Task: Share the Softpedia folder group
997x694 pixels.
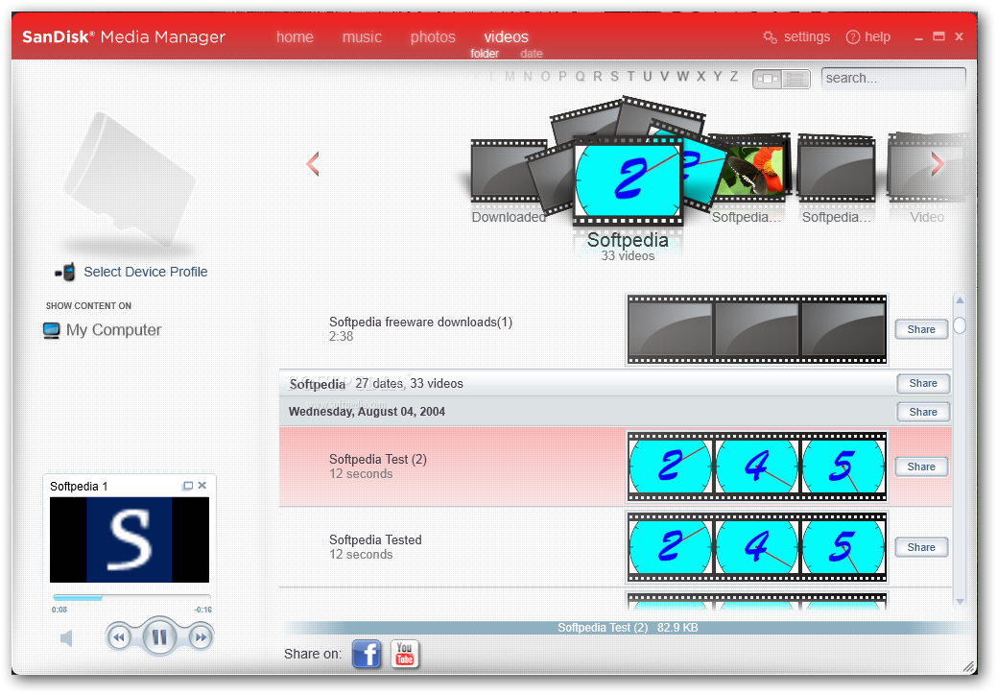Action: pyautogui.click(x=923, y=384)
